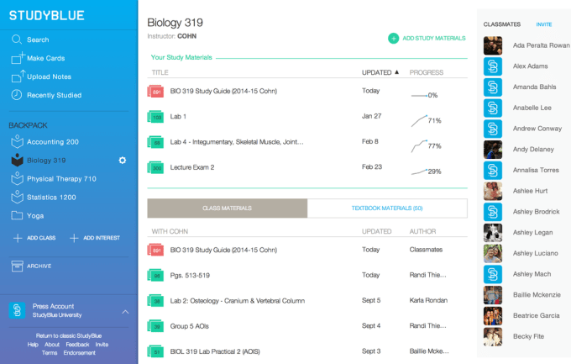Click the Author column header
This screenshot has width=571, height=364.
422,231
